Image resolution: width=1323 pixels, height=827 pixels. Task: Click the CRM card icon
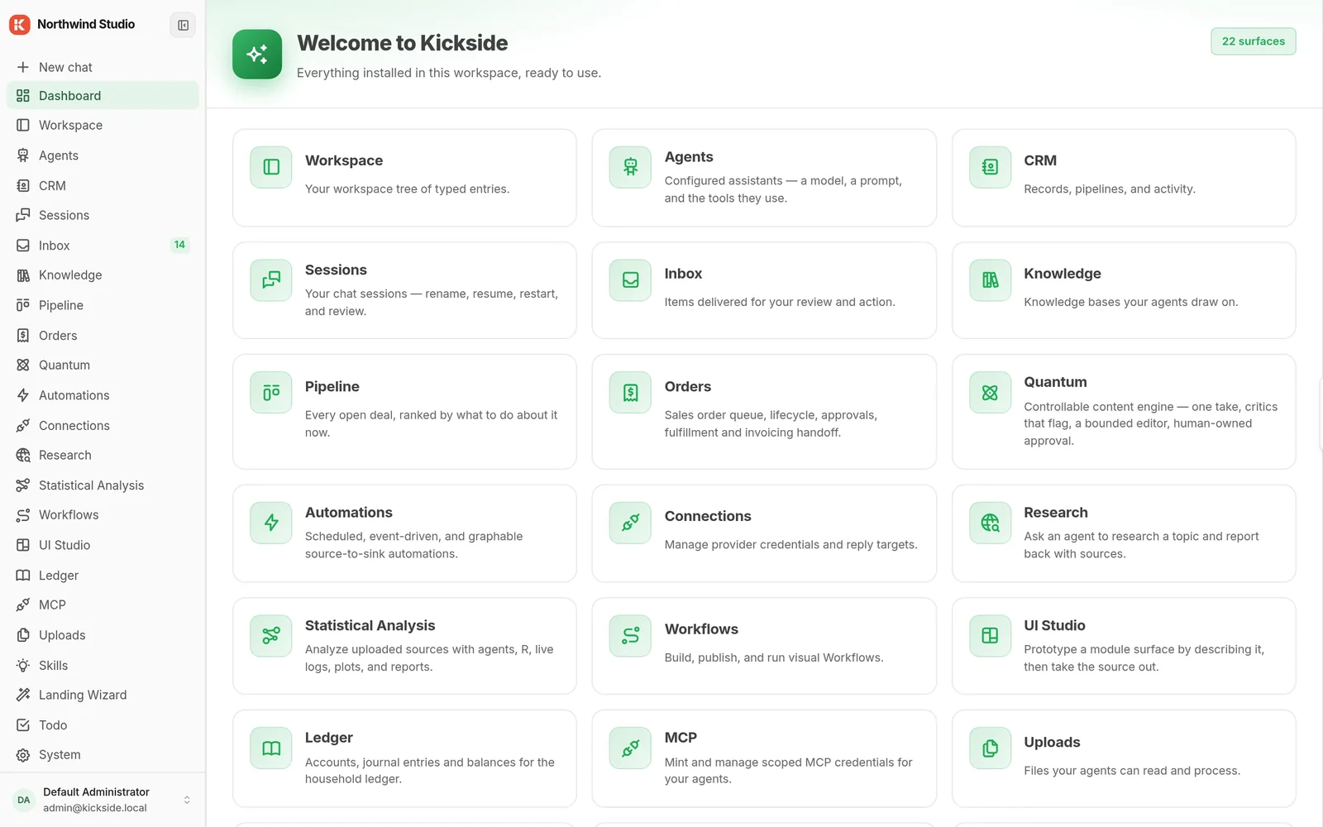tap(990, 167)
